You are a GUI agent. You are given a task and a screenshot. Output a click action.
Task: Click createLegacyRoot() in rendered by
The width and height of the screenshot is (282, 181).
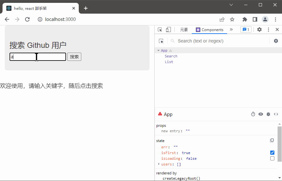(x=181, y=178)
